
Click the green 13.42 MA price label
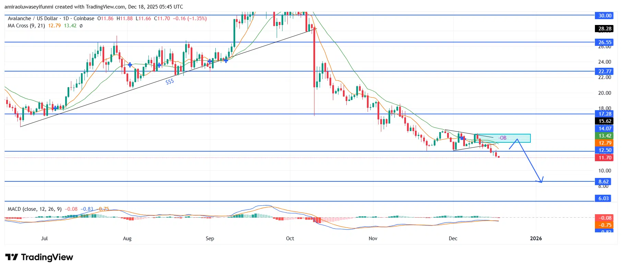605,136
